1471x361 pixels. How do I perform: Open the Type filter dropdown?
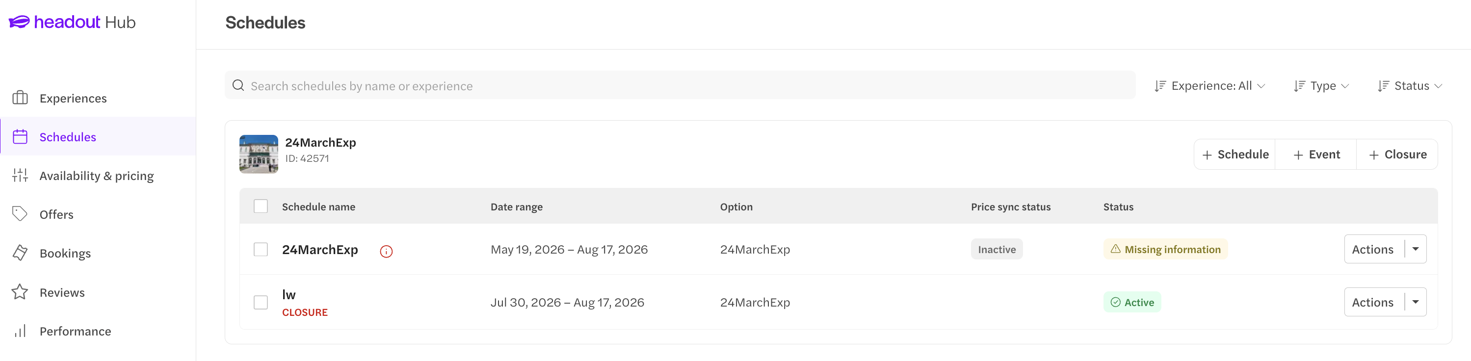click(x=1321, y=86)
